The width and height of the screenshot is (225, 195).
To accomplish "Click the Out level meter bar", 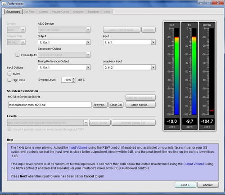I will [x=177, y=71].
